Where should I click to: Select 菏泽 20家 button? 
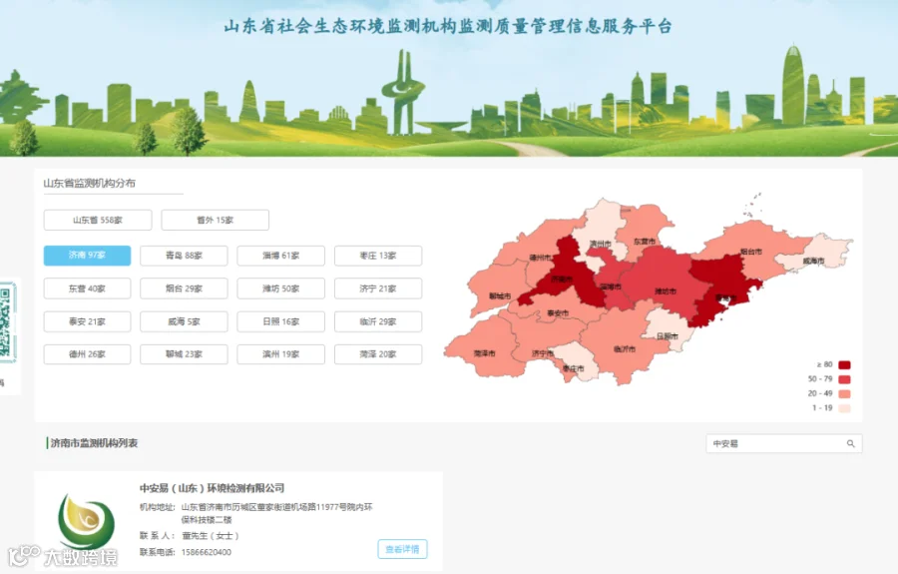[x=378, y=354]
